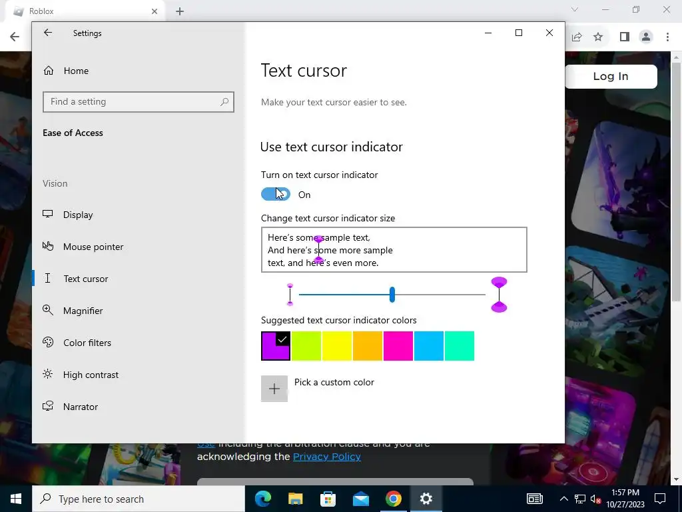The width and height of the screenshot is (682, 512).
Task: Close the Roblox browser tab
Action: pyautogui.click(x=155, y=11)
